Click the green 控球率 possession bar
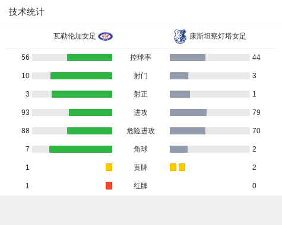282x225 pixels. point(90,57)
